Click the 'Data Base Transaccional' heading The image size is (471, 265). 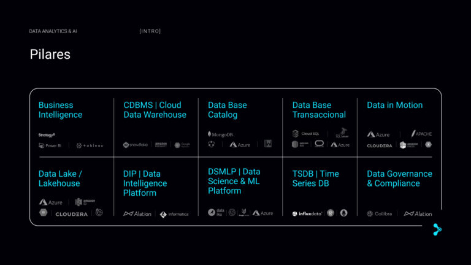pyautogui.click(x=319, y=110)
